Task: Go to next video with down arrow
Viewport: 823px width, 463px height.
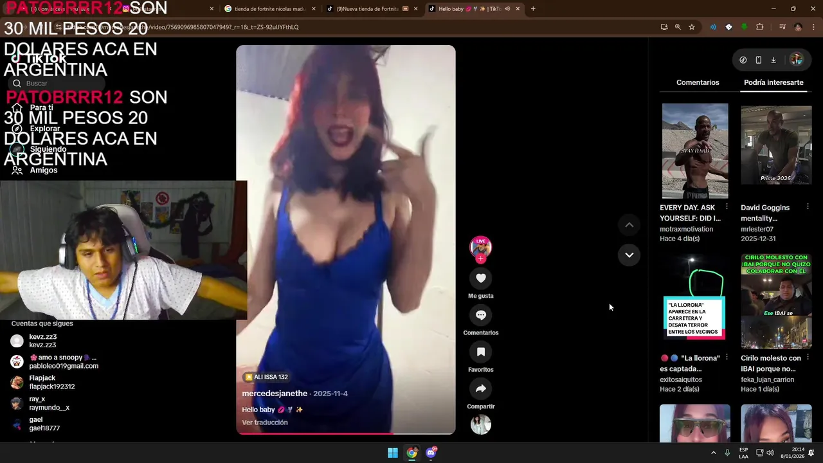Action: 629,255
